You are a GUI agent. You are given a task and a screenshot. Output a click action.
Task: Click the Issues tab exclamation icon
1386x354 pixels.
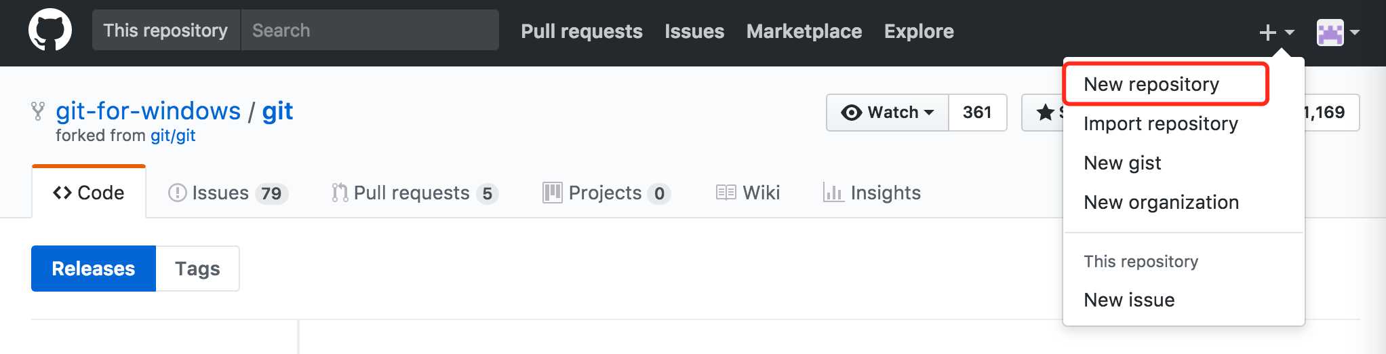(x=177, y=193)
